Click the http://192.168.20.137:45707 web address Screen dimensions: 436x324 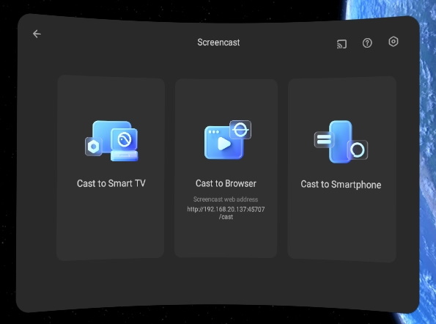pos(226,213)
